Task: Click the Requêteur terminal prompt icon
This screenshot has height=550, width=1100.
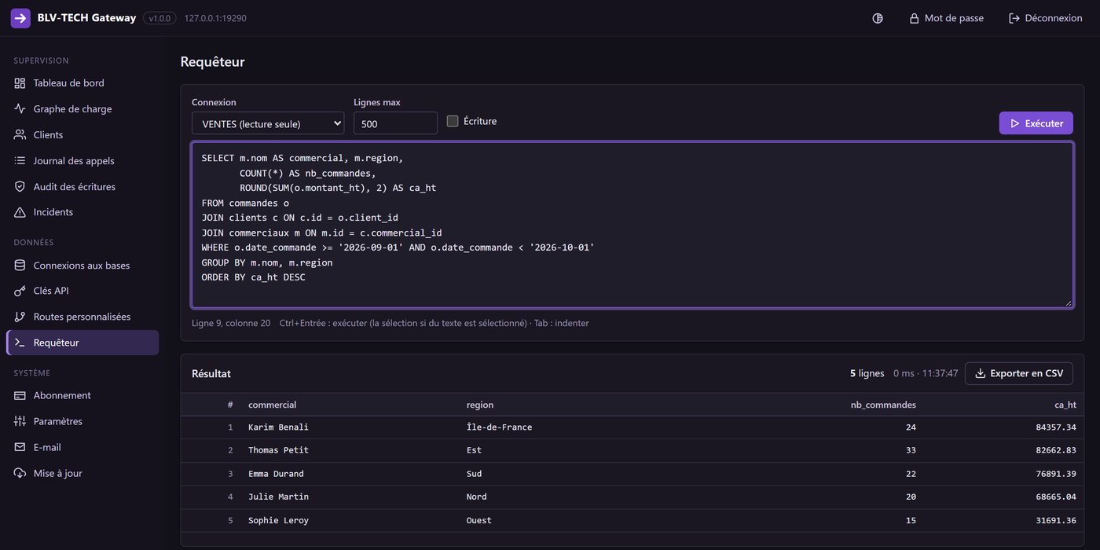Action: [x=20, y=343]
